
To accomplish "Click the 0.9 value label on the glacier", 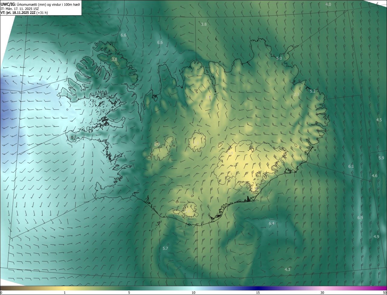I will point(230,153).
